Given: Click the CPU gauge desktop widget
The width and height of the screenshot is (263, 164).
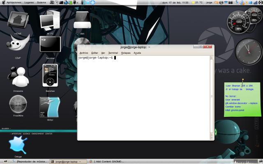Looking at the screenshot, I should 239,22.
